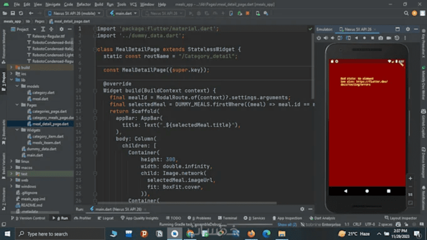Open the TODO tool window
This screenshot has height=240, width=427.
click(x=174, y=218)
